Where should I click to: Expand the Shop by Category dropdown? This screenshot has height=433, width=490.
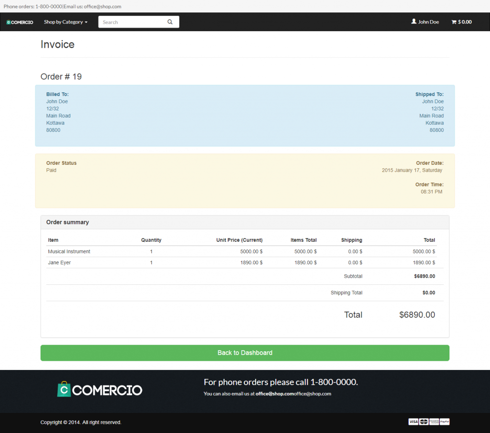[66, 22]
